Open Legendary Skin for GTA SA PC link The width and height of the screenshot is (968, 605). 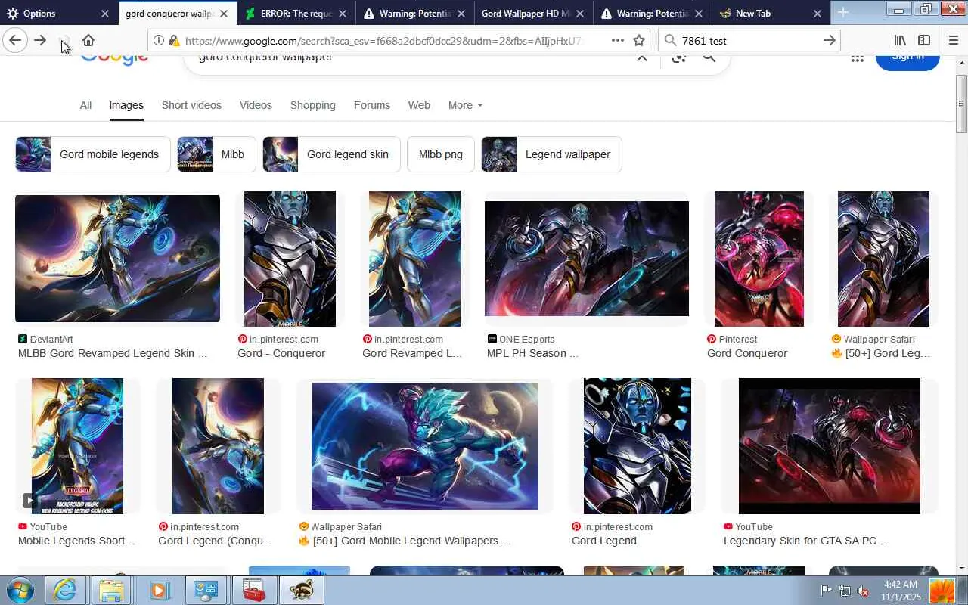click(x=806, y=541)
